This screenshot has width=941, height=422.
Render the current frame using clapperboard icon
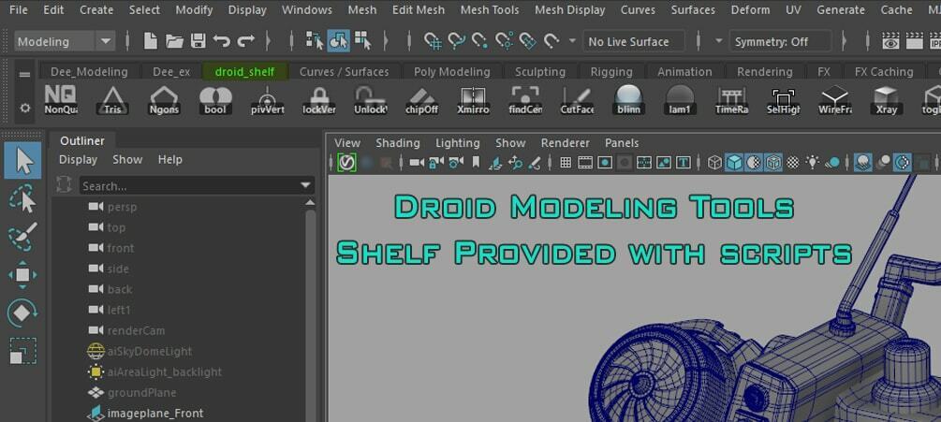tap(914, 41)
